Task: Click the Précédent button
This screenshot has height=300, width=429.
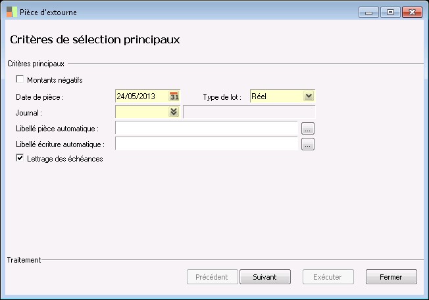Action: pyautogui.click(x=212, y=277)
